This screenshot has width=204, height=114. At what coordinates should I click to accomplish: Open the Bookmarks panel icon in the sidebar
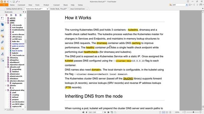[x=2, y=18]
